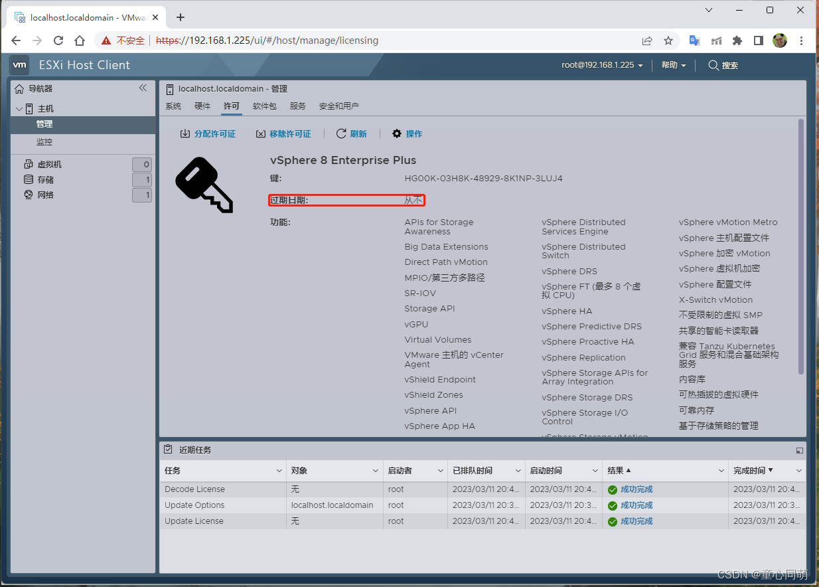819x587 pixels.
Task: Switch to the 系统 tab
Action: tap(173, 106)
